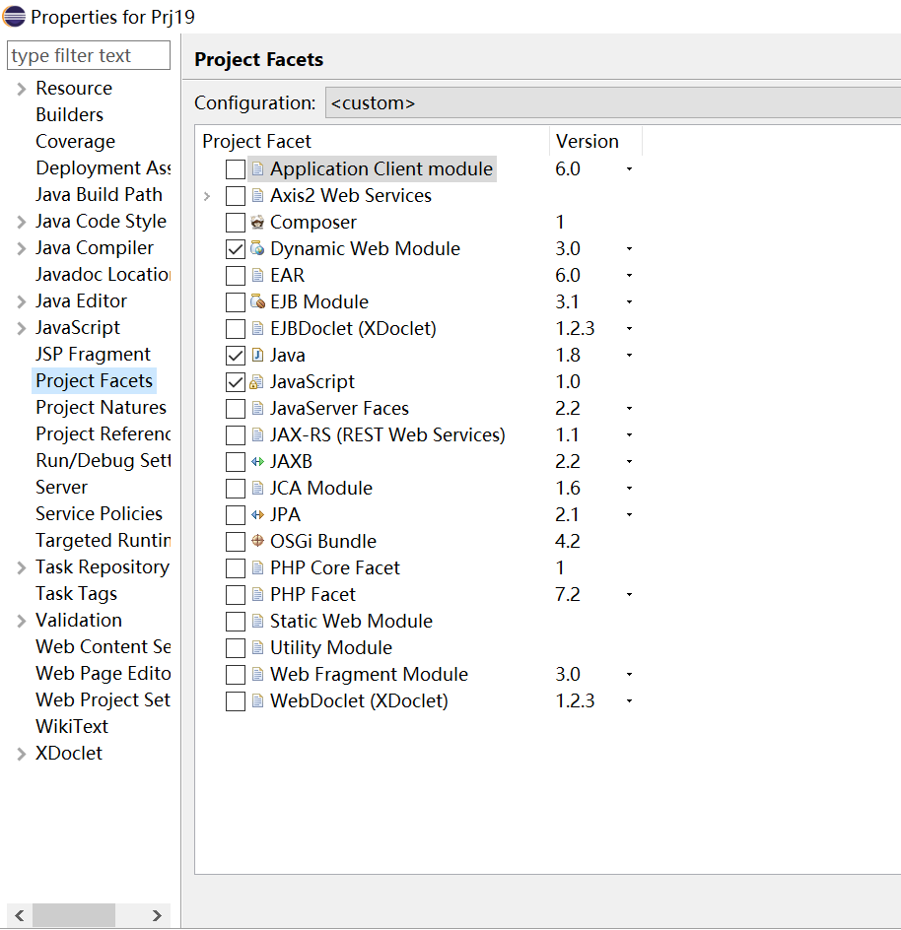Click the Utility Module facet icon

coord(257,647)
